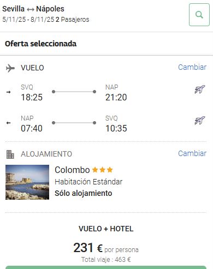Select return departure time 07:40
213x269 pixels.
[x=32, y=128]
